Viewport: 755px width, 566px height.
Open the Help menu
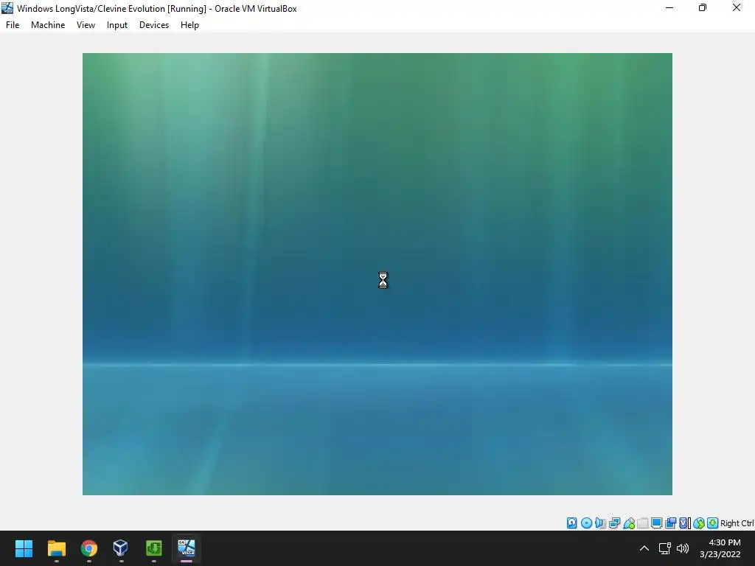pos(189,25)
